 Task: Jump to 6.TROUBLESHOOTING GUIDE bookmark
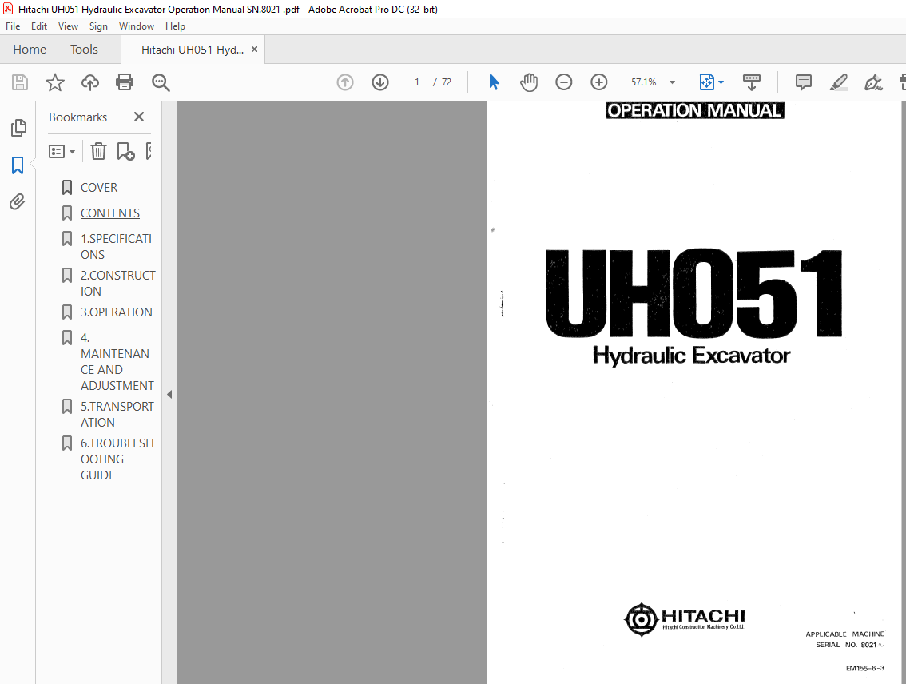(117, 459)
